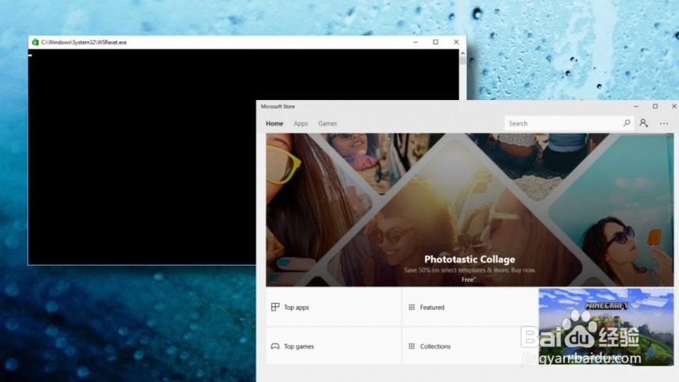Click the Top games controller icon
This screenshot has height=382, width=679.
(x=275, y=346)
